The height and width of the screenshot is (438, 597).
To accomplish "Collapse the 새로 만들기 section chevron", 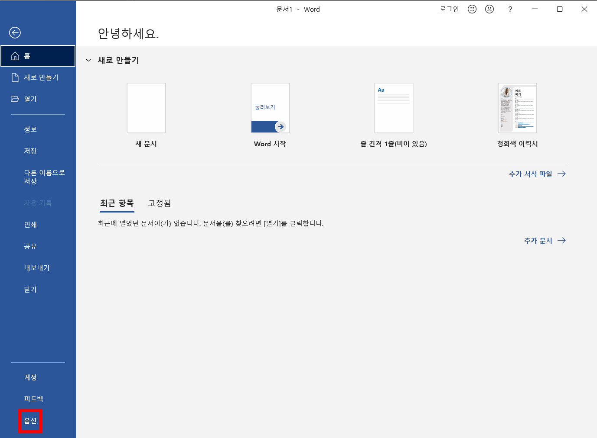I will (x=88, y=60).
